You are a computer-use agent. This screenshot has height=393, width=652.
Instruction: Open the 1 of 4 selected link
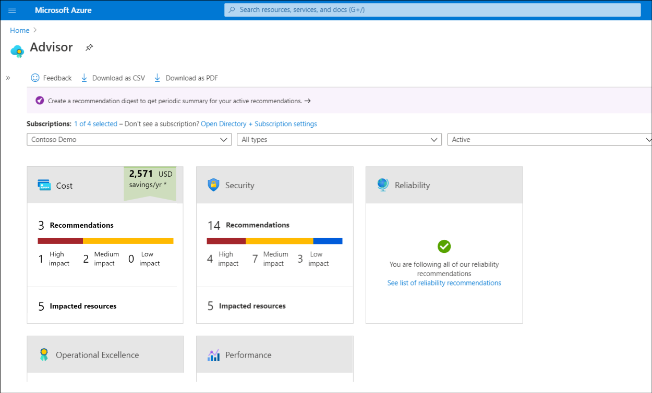point(95,124)
